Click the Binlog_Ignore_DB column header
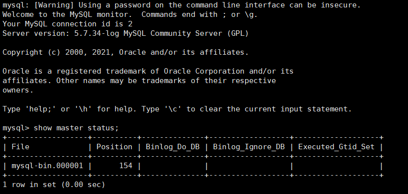The height and width of the screenshot is (194, 408). pyautogui.click(x=249, y=147)
